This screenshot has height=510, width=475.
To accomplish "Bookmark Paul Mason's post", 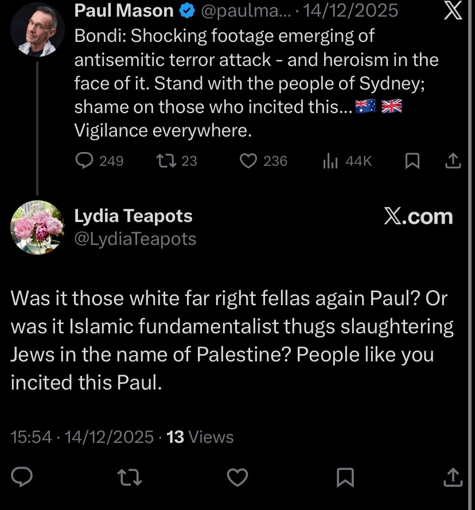I will click(x=412, y=161).
